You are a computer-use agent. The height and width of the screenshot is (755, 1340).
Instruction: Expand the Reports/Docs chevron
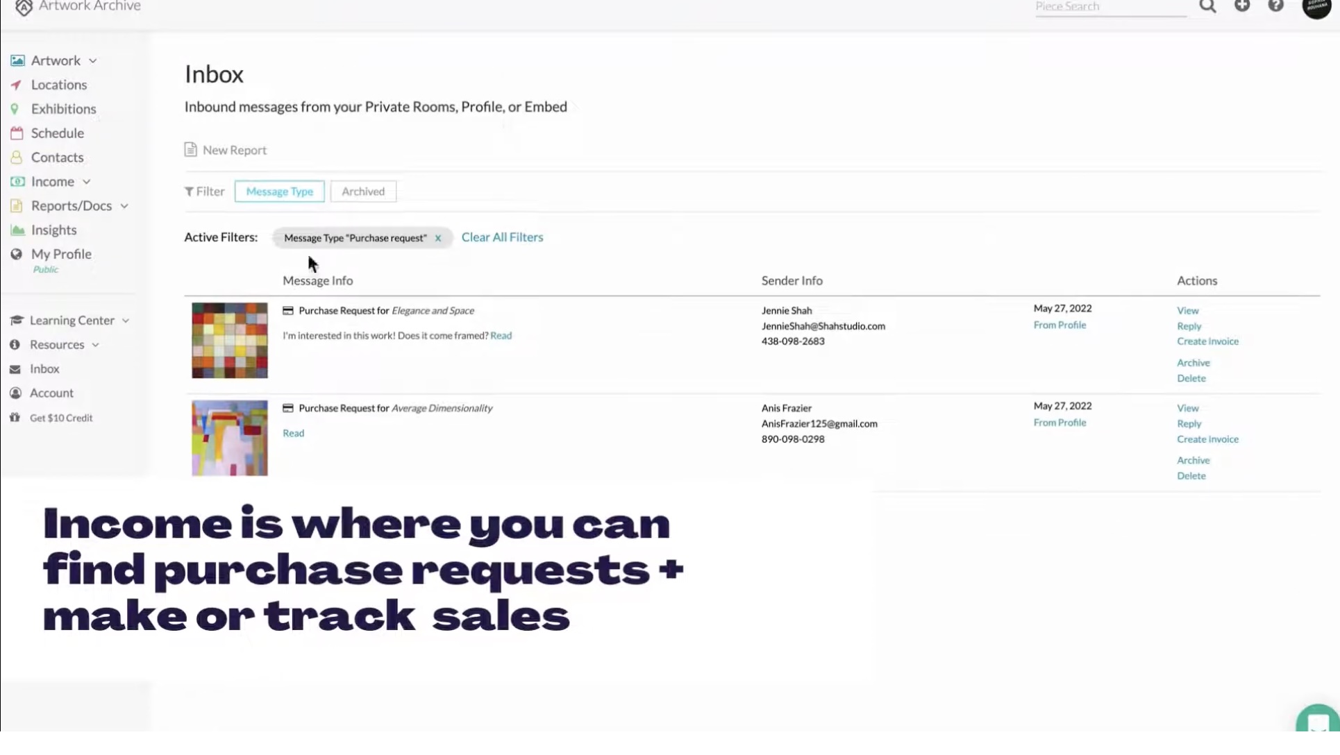pos(124,206)
